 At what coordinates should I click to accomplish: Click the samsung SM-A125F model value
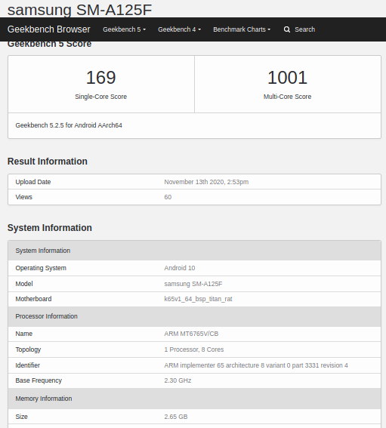(193, 284)
